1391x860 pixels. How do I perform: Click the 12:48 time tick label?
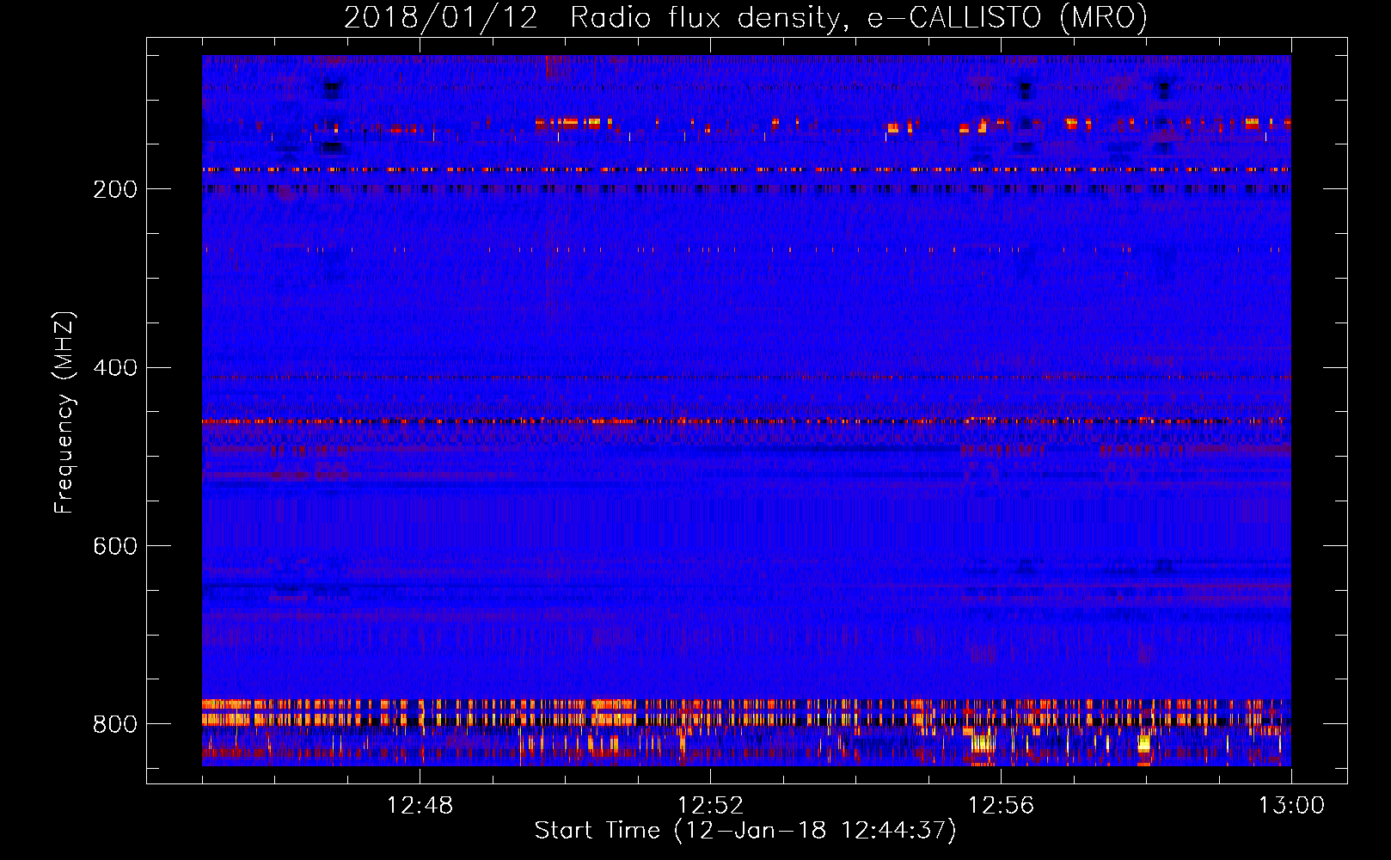(420, 806)
